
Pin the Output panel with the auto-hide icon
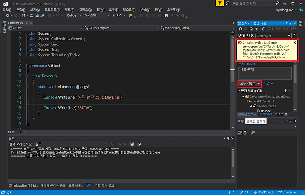point(228,138)
